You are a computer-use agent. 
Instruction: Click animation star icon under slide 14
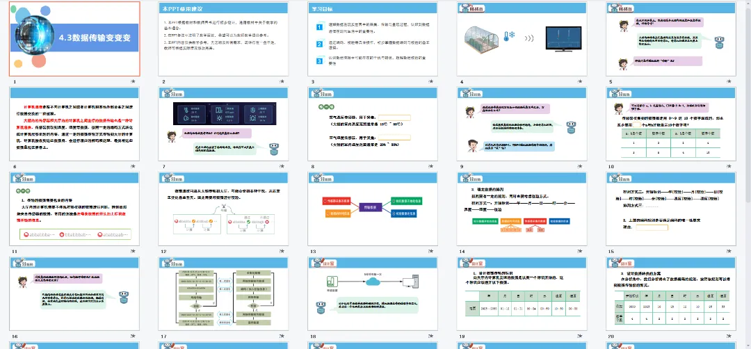[x=581, y=252]
